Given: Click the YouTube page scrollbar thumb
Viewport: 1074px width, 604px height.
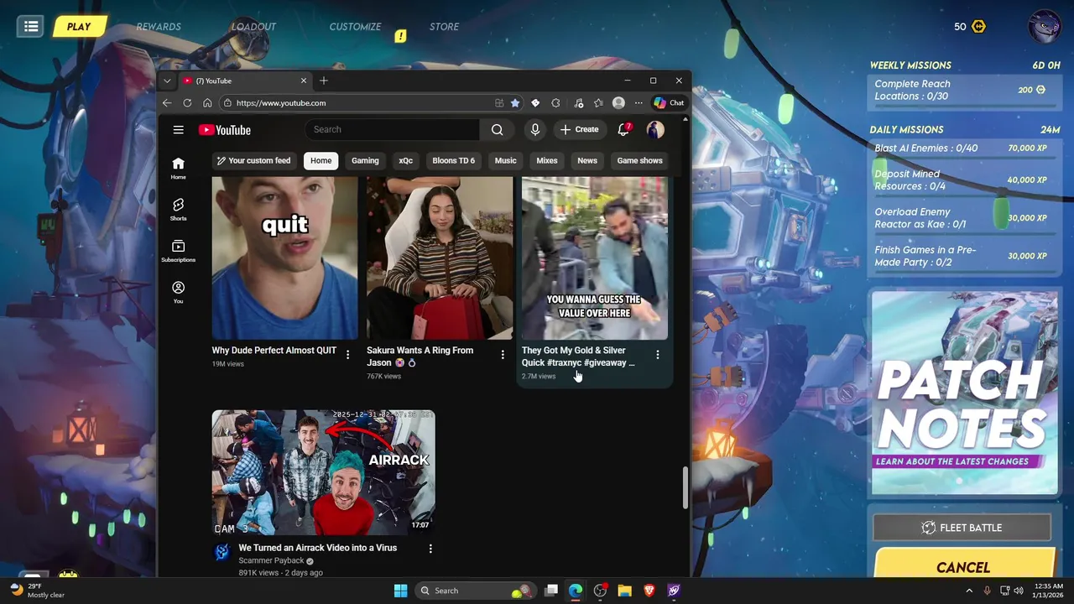Looking at the screenshot, I should (x=686, y=487).
